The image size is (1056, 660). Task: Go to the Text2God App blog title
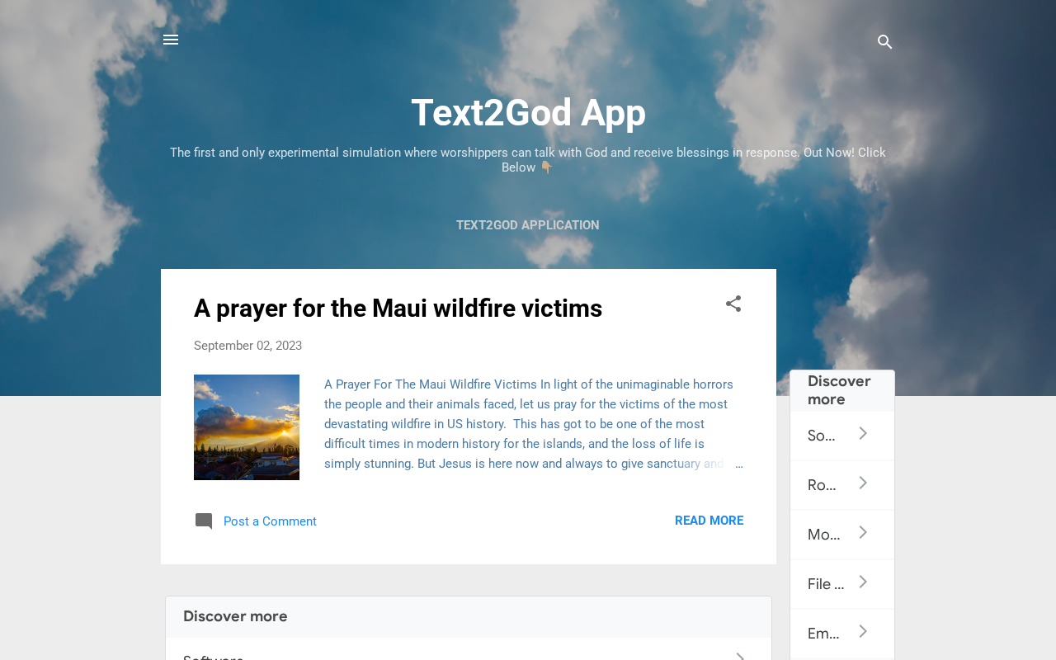coord(528,113)
